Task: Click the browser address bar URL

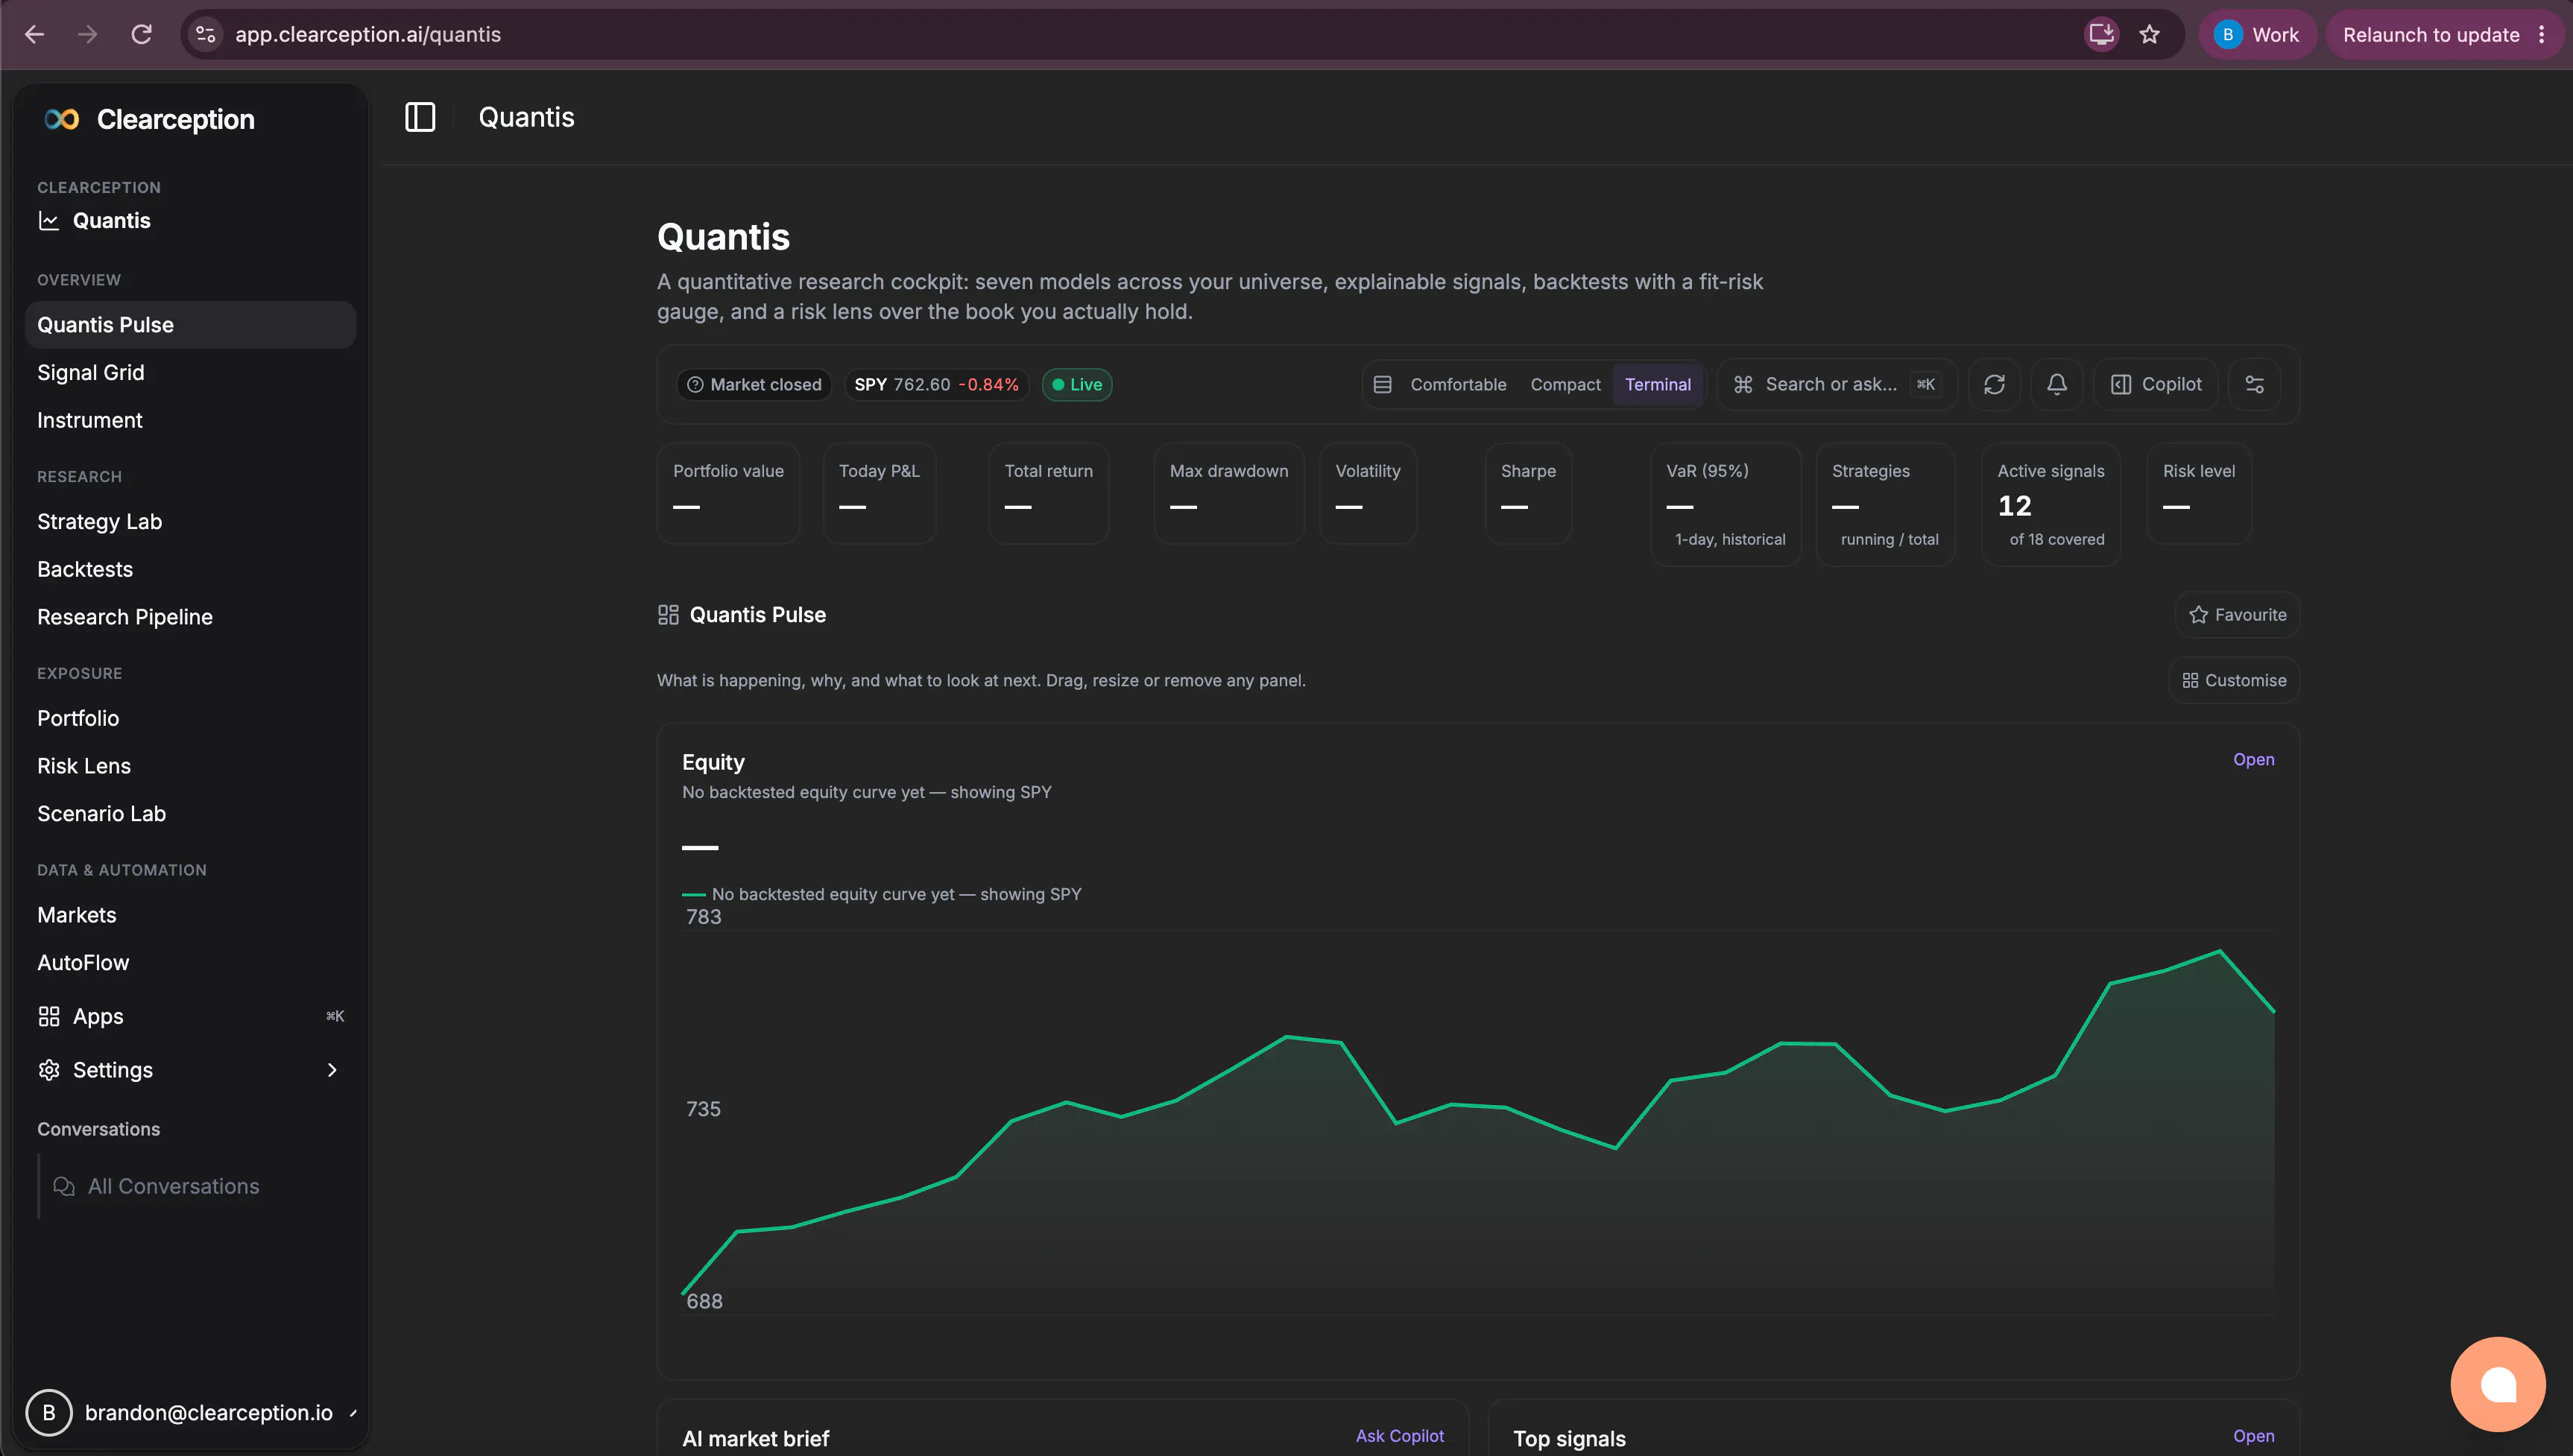Action: [368, 34]
